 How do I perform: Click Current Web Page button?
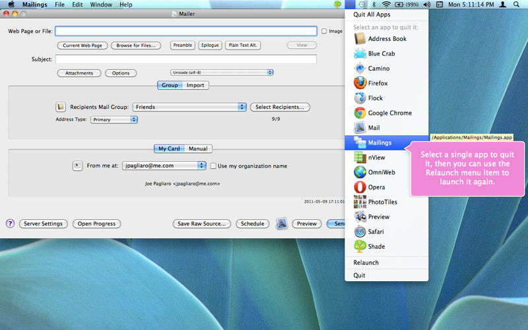pos(82,46)
